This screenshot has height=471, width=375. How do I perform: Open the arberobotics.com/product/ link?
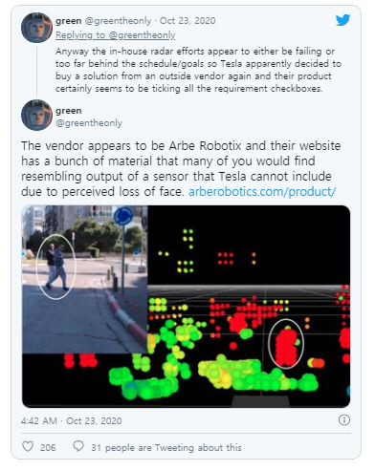coord(262,192)
